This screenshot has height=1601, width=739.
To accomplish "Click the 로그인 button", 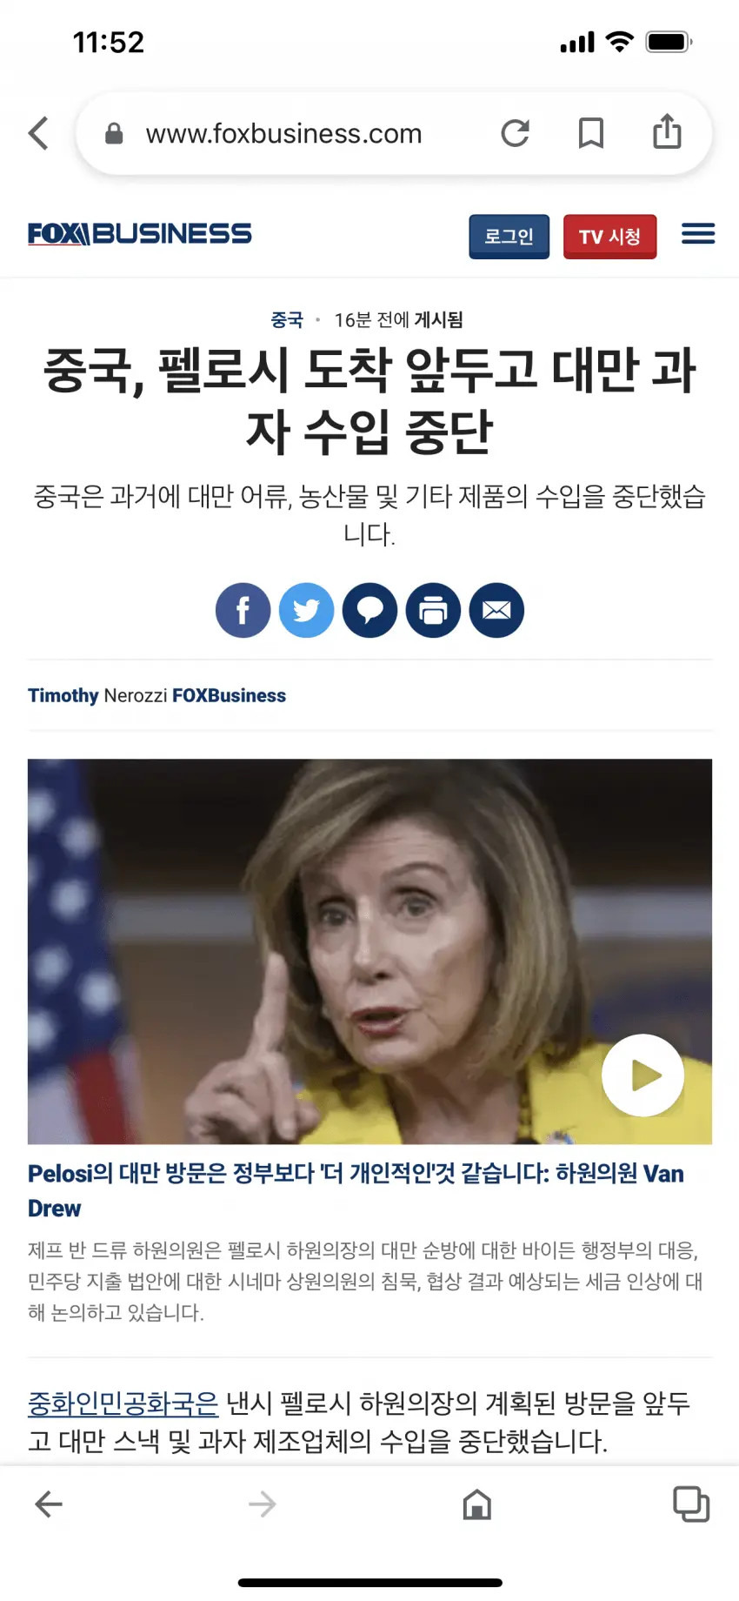I will click(509, 237).
